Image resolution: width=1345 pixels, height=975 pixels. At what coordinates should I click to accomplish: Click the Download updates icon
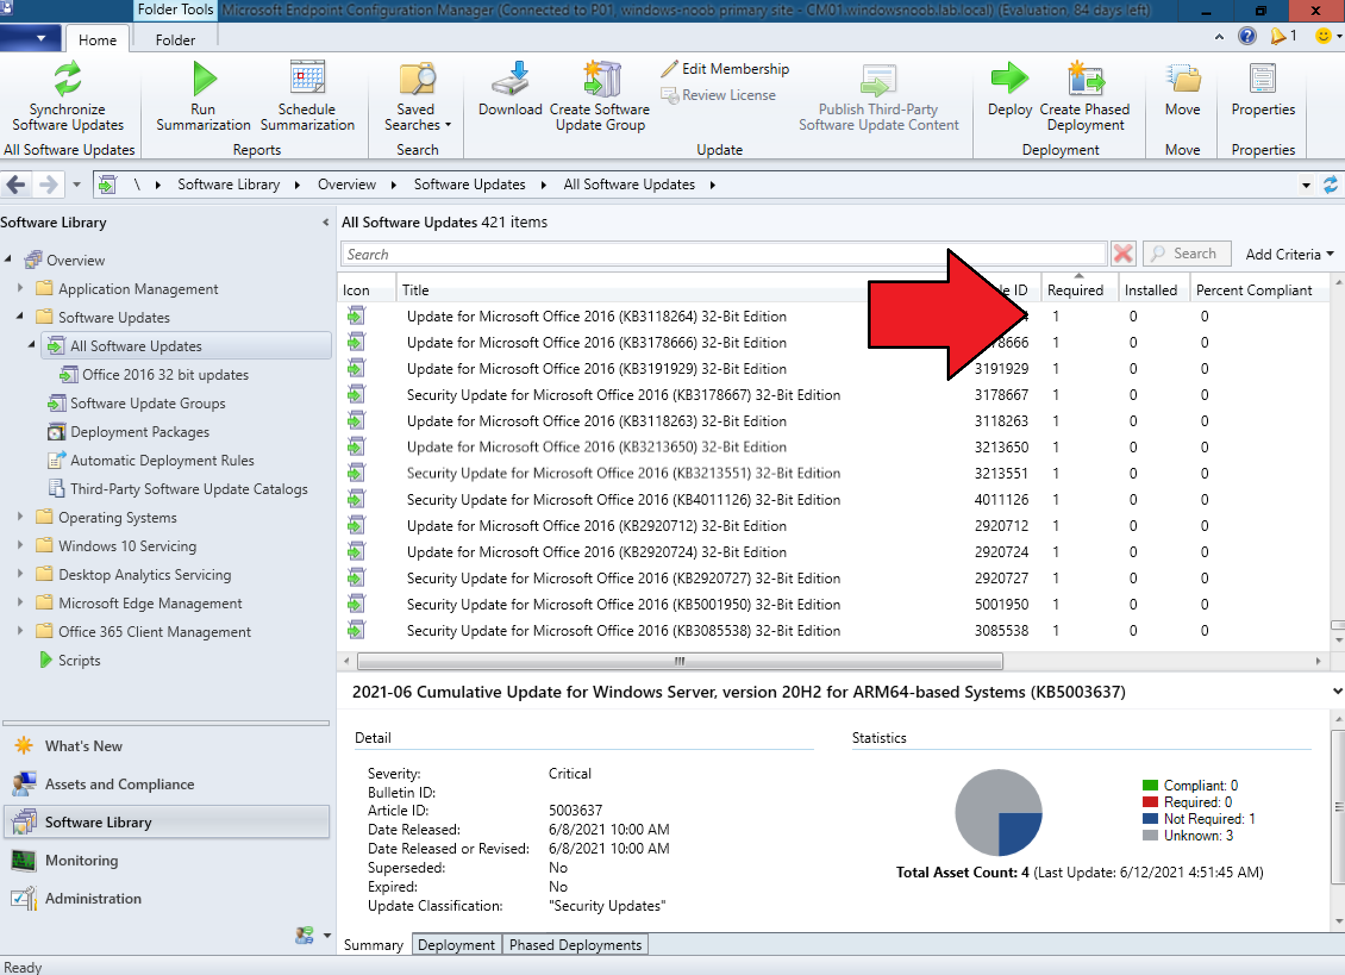[511, 77]
